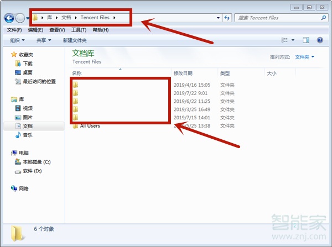Select folder icon dated 2019/7/15 14:01

pos(75,117)
